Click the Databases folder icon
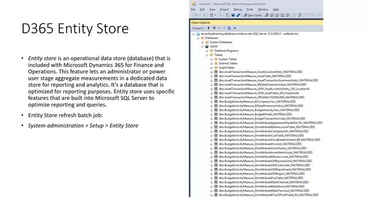Screen dimensions: 369x207 point(202,38)
